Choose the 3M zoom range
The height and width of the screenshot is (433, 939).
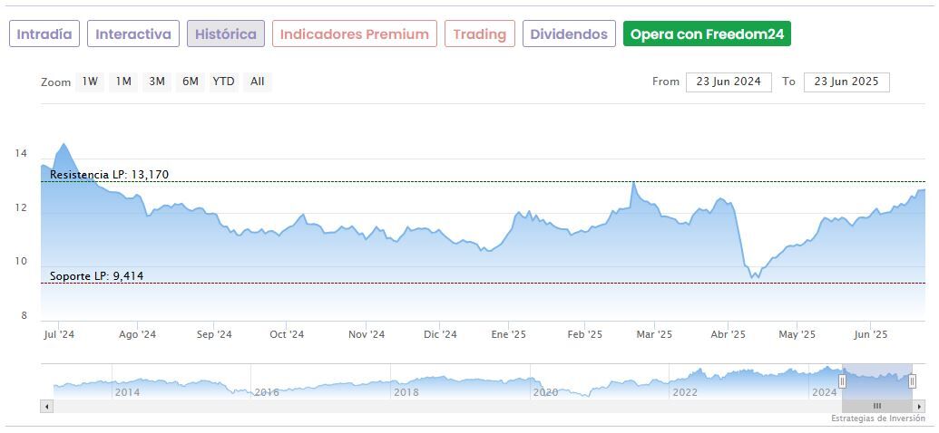pos(157,82)
